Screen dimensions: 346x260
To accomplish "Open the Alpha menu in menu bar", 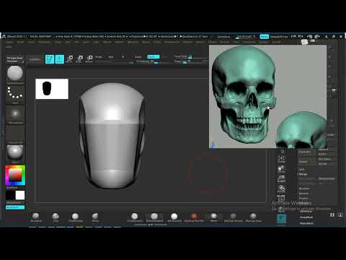I will (x=9, y=42).
